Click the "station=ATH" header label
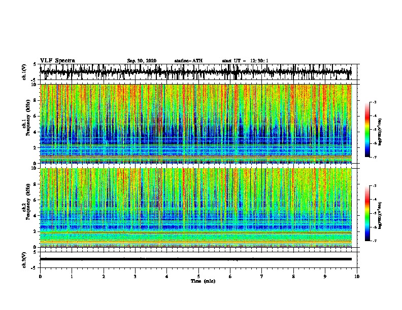The height and width of the screenshot is (310, 402). 188,61
